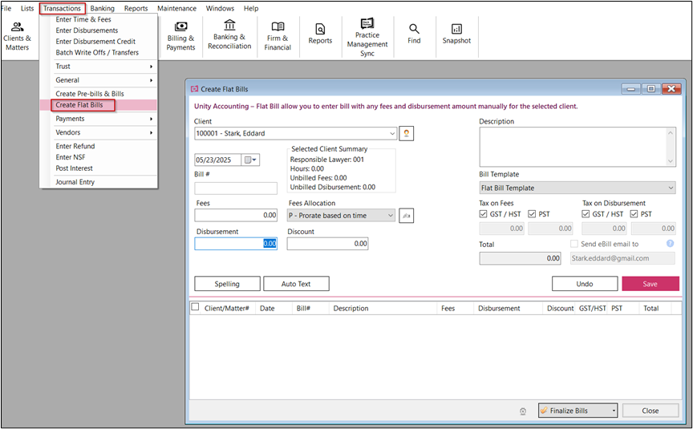Click the Discount amount field
The image size is (693, 429).
[327, 244]
